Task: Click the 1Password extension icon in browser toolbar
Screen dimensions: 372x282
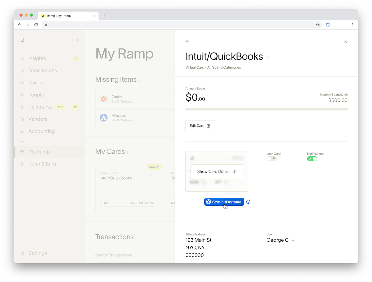Action: pos(328,25)
